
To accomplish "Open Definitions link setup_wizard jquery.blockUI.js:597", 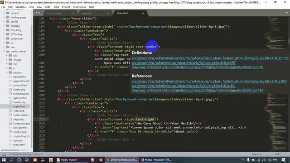I will 184,62.
